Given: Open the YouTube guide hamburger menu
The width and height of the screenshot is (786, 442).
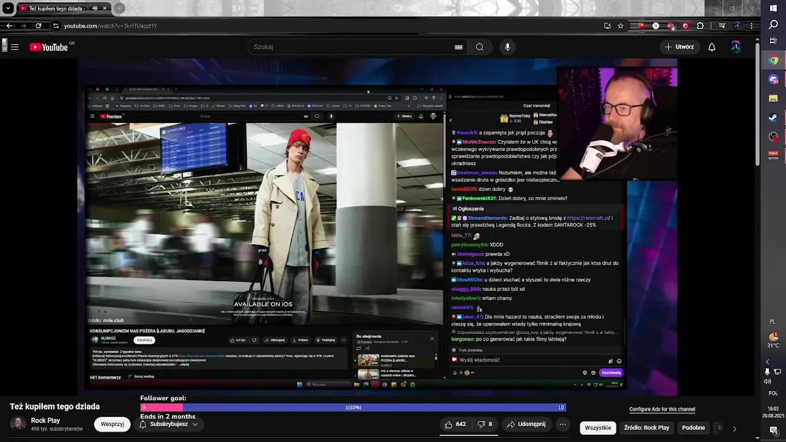Looking at the screenshot, I should click(x=15, y=47).
